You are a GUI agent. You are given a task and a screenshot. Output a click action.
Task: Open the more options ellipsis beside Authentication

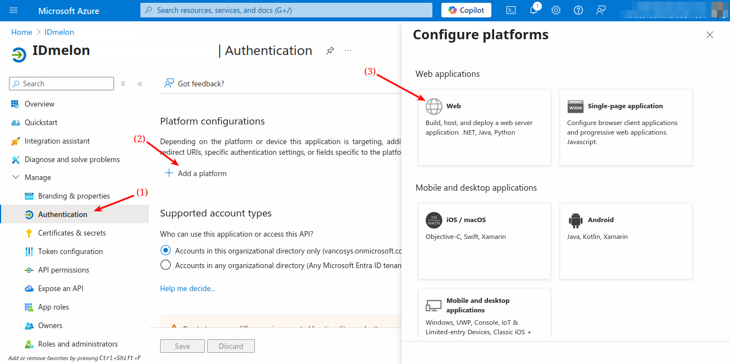pos(348,50)
